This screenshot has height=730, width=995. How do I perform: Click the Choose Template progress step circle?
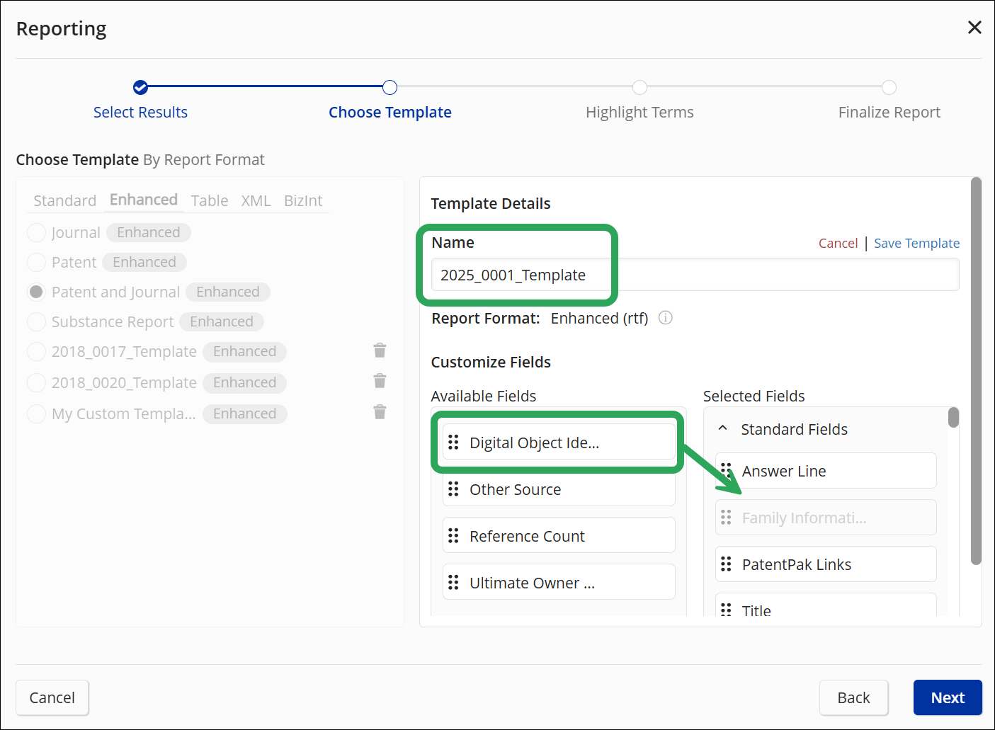(390, 87)
